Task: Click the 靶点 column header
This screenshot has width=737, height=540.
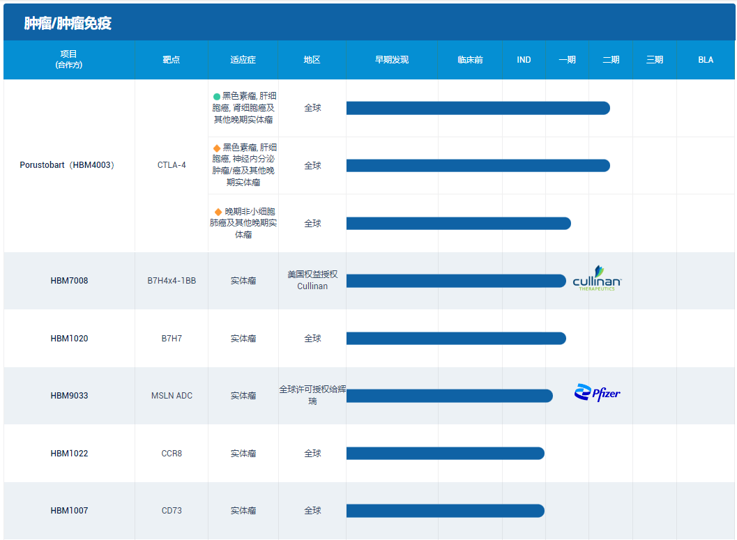Action: [x=172, y=60]
